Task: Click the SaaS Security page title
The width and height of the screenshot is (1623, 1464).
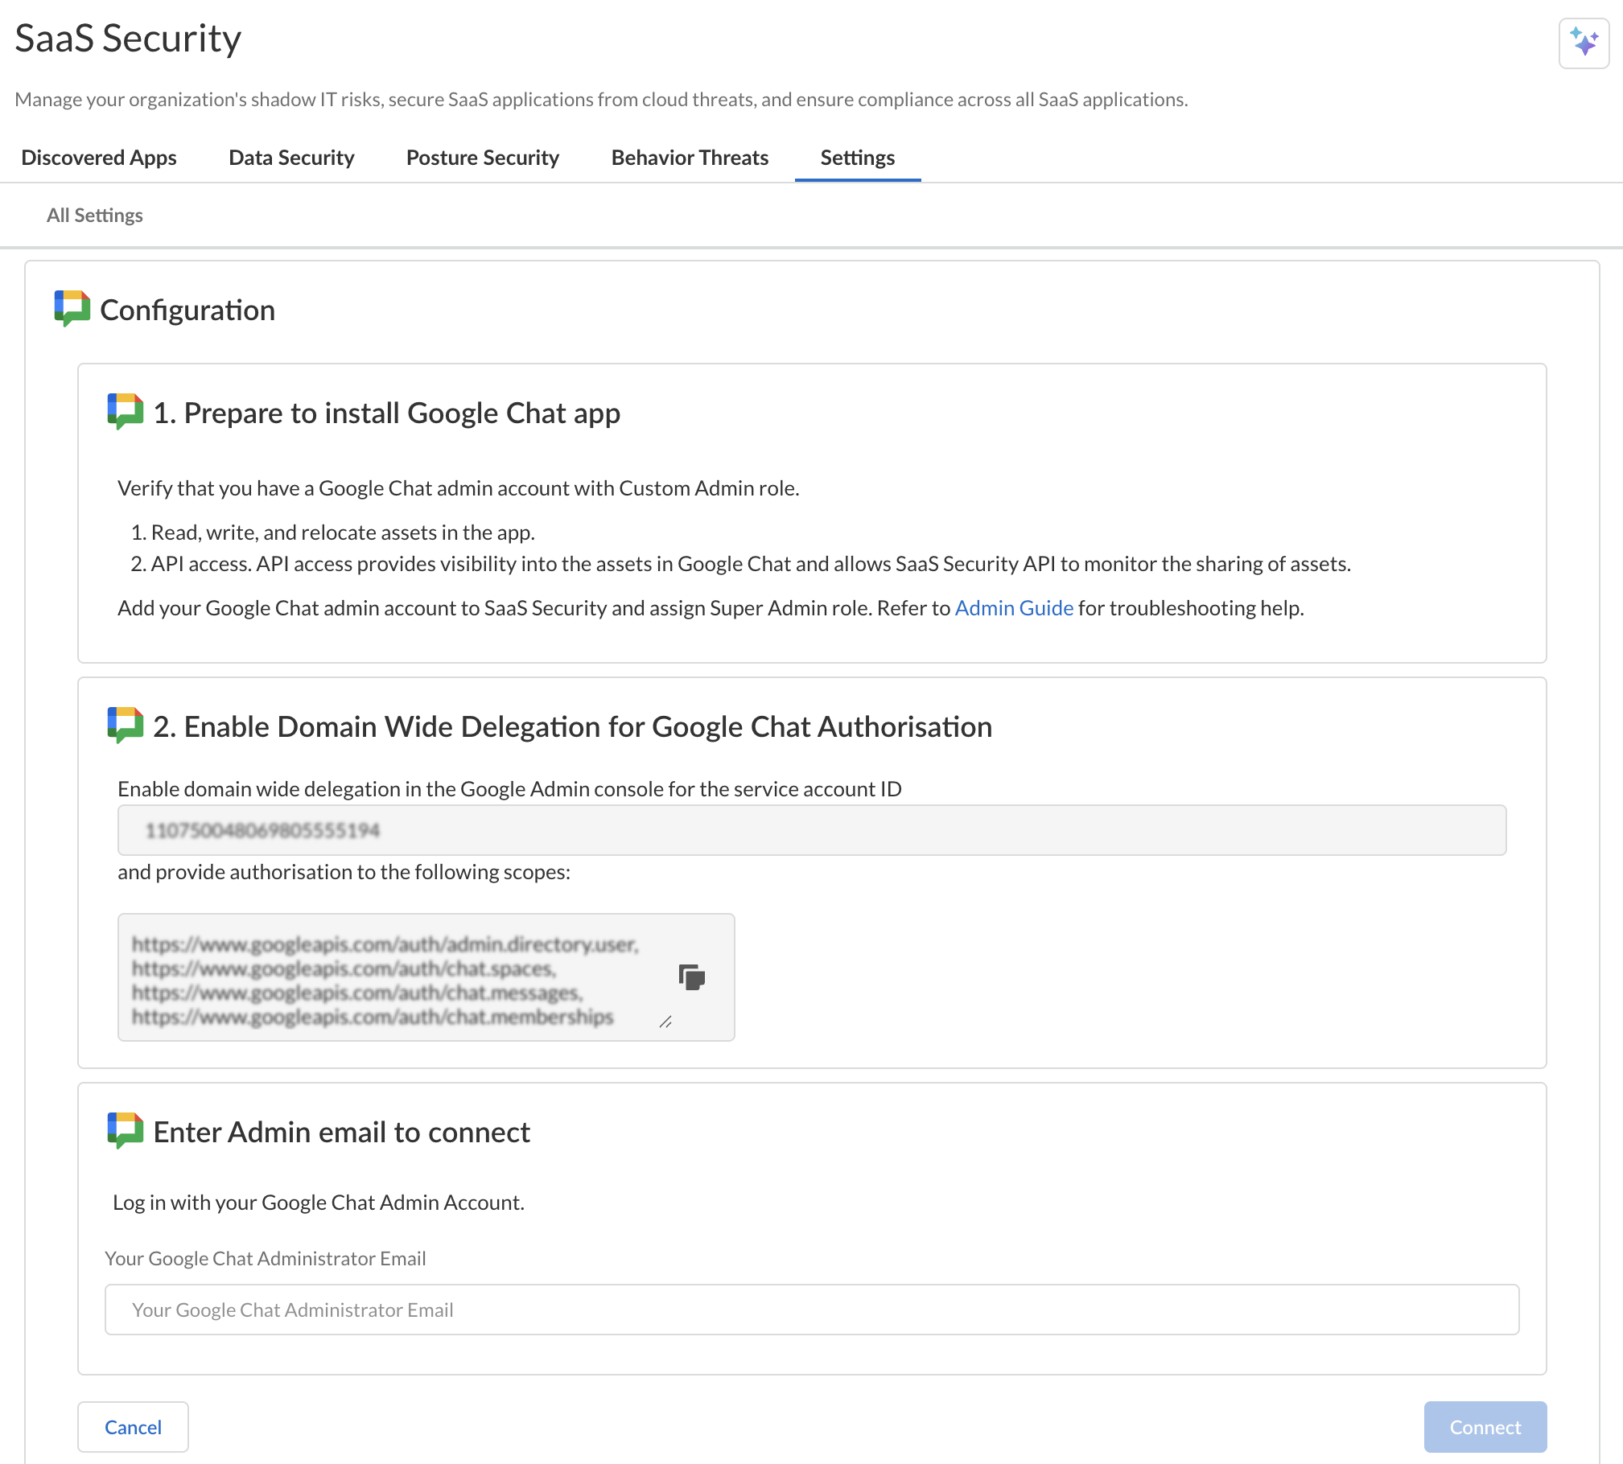Action: pos(128,39)
